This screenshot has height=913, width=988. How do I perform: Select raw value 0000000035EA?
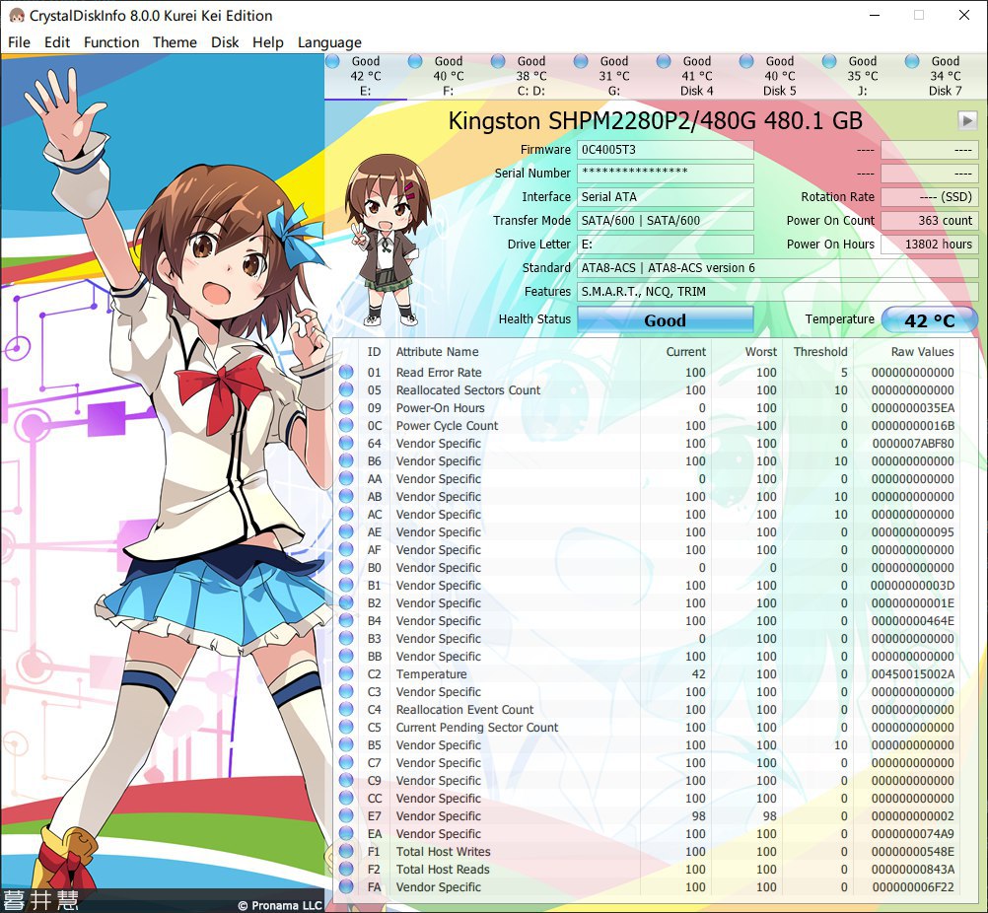(x=913, y=407)
